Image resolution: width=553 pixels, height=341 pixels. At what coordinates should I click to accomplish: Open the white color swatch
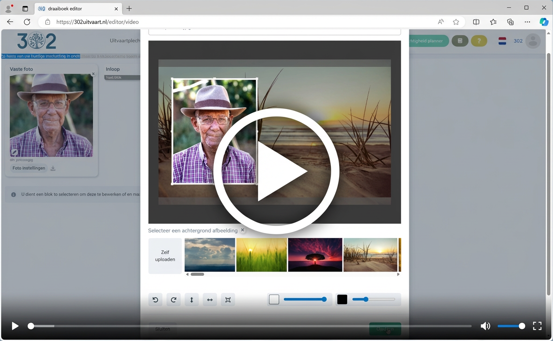coord(274,300)
